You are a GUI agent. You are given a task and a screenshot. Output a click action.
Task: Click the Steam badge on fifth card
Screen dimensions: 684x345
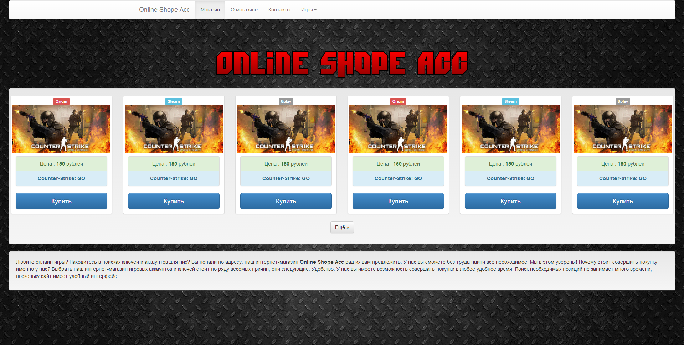pos(510,101)
